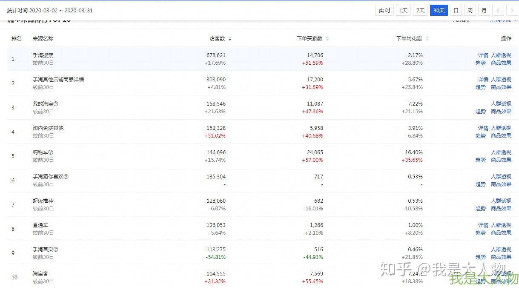Open help icon next to 我的淘宝
Viewport: 519px width, 290px height.
56,103
